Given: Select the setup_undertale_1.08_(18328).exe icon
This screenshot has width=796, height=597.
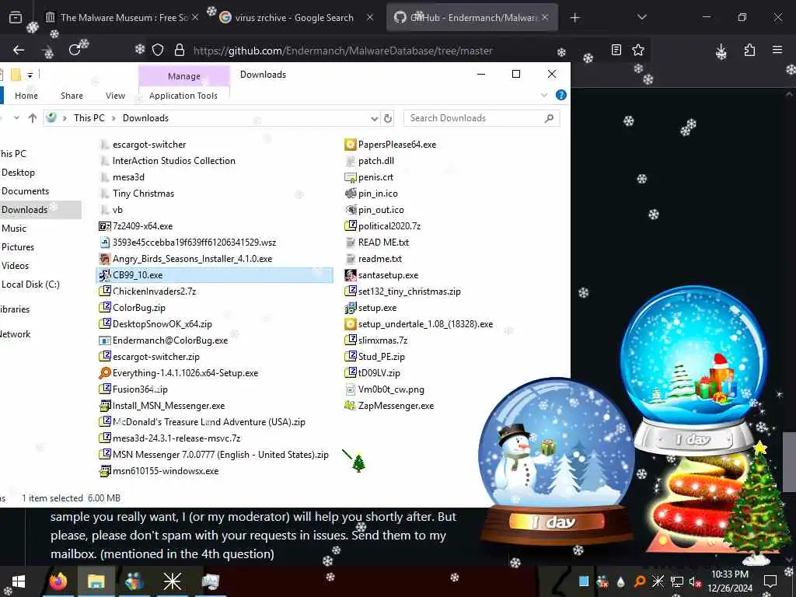Looking at the screenshot, I should click(351, 324).
